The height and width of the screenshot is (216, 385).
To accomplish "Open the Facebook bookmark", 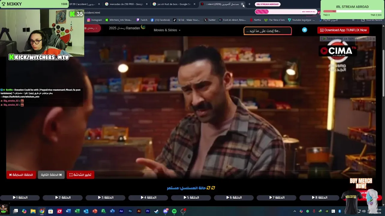I will (x=160, y=20).
